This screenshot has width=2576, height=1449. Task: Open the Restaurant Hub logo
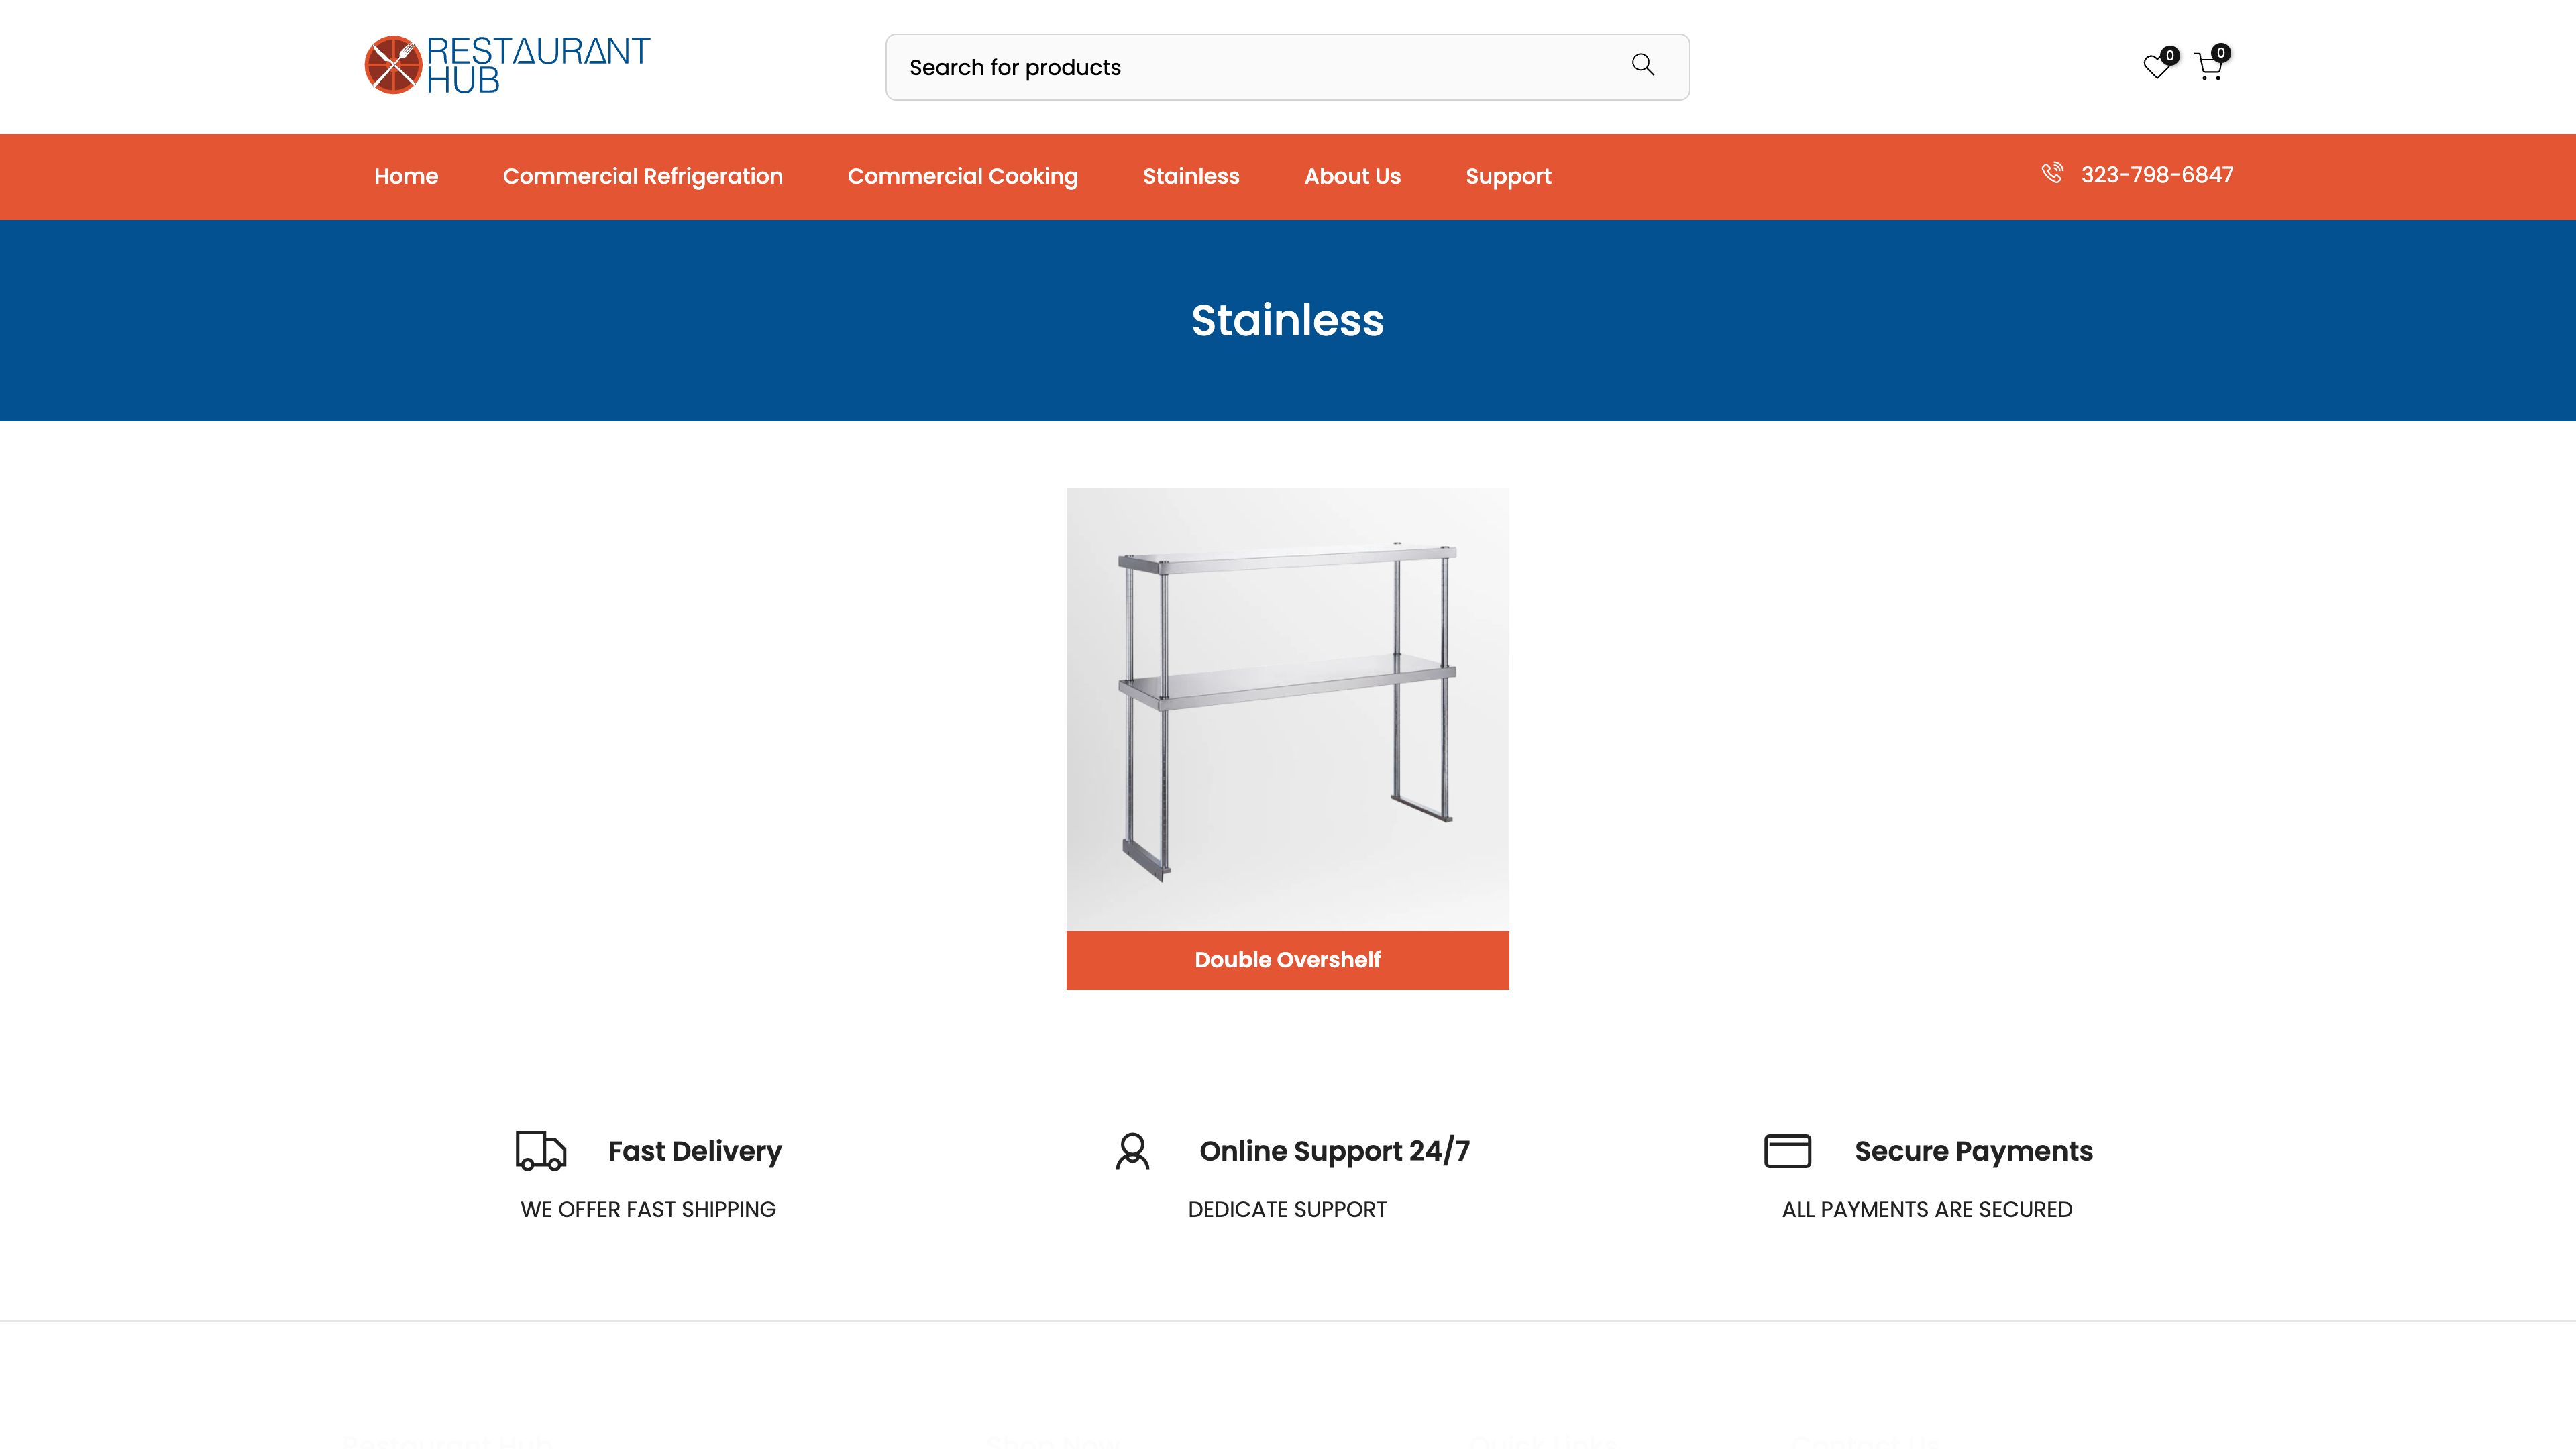point(505,65)
